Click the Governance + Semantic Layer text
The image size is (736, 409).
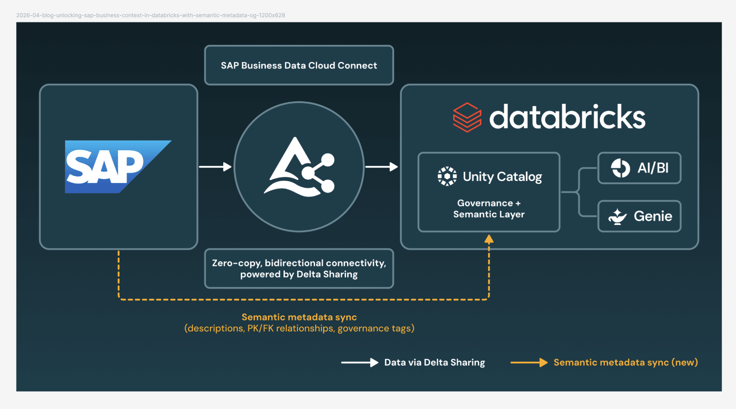tap(489, 209)
